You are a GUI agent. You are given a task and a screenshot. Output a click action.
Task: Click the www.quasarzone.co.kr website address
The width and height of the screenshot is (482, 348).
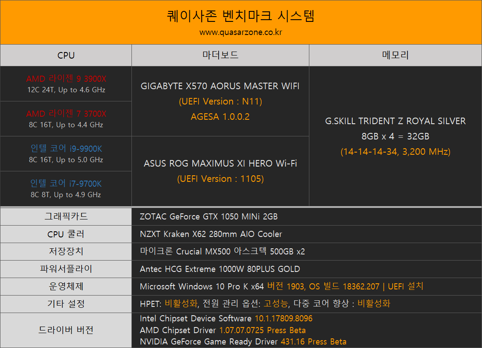241,32
